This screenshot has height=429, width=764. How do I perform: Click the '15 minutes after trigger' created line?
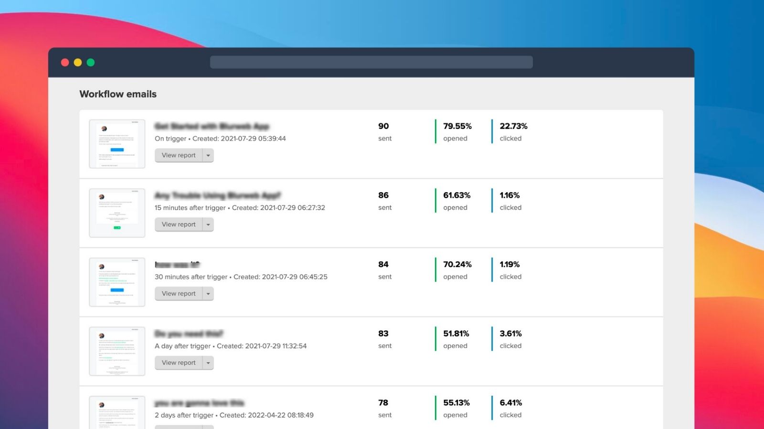pyautogui.click(x=240, y=208)
